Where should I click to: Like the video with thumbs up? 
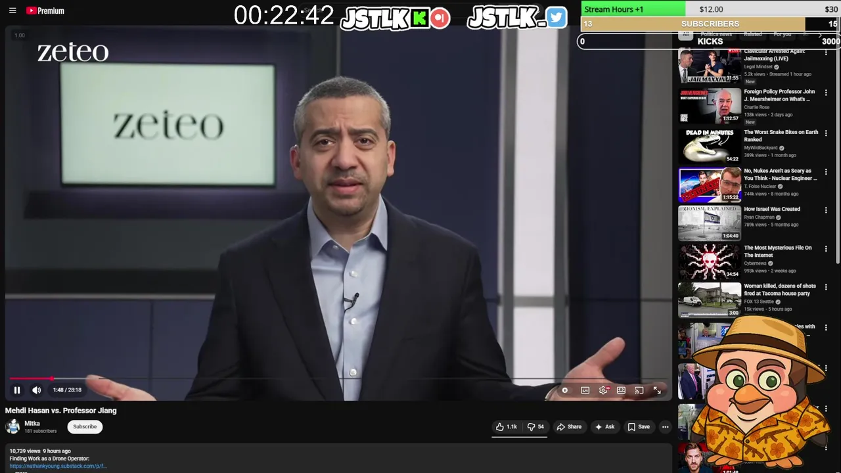pos(506,427)
